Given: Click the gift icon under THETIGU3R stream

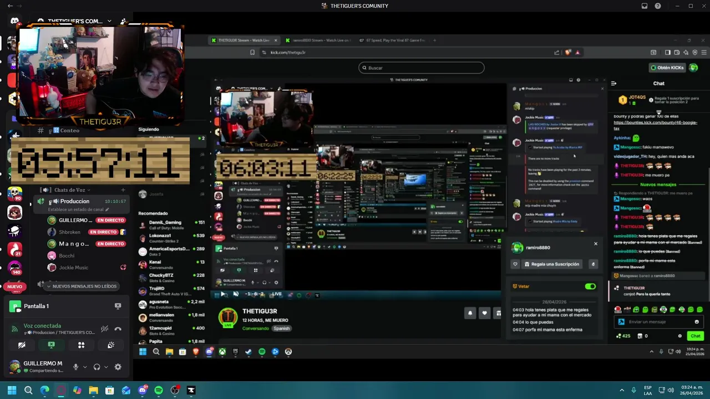Looking at the screenshot, I should coord(498,313).
